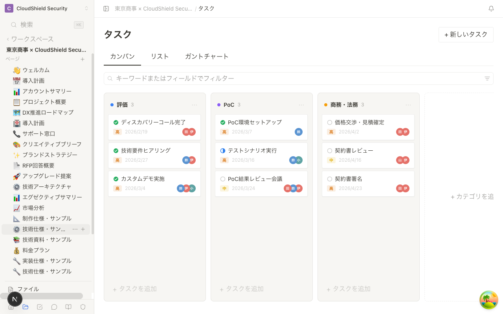The height and width of the screenshot is (314, 503).
Task: Toggle completion circle on PoC結果レビュー会議
Action: pos(222,179)
